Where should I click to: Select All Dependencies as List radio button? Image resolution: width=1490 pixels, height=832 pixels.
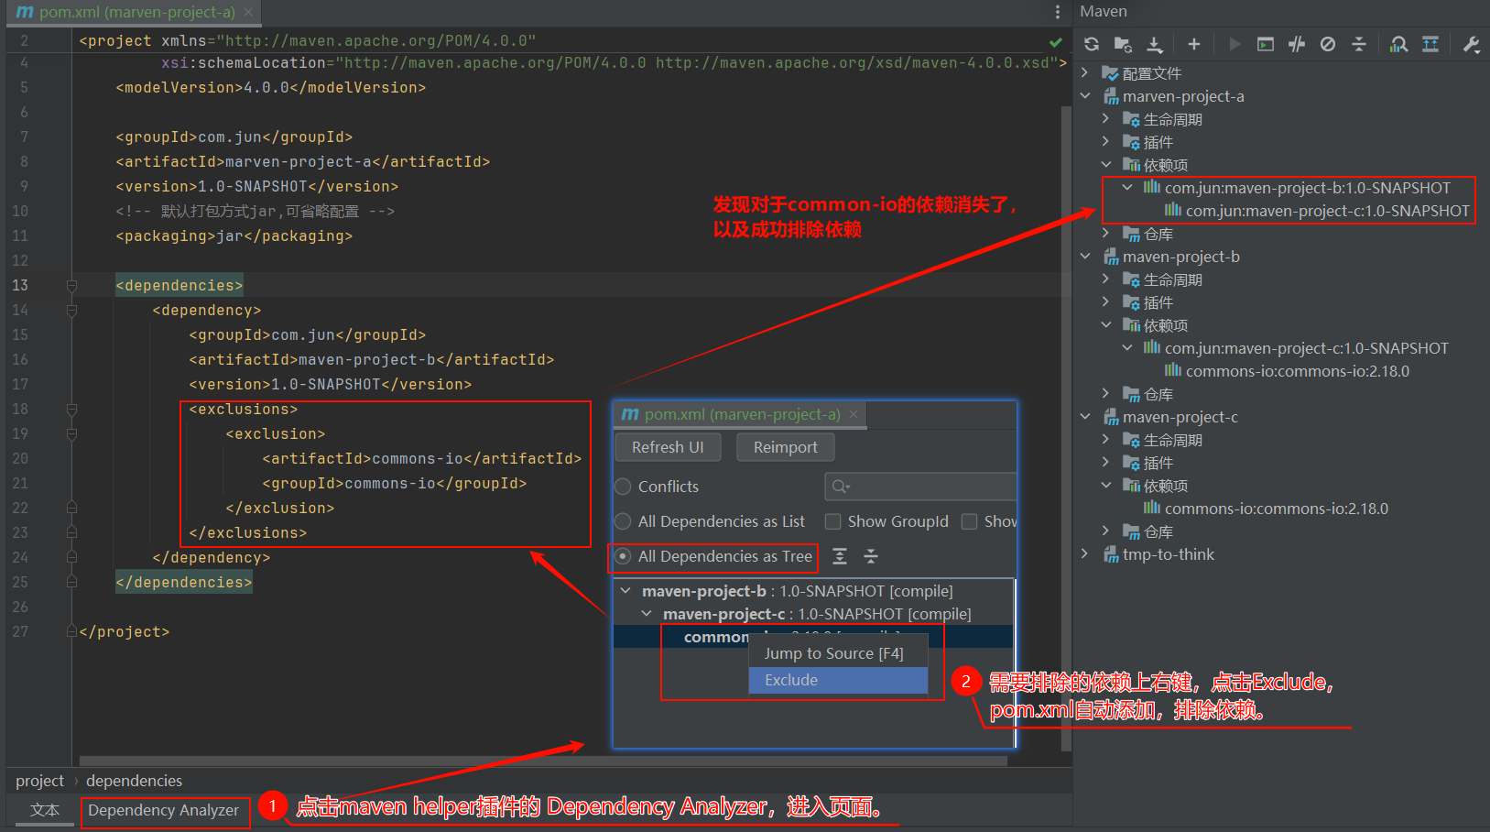tap(623, 521)
